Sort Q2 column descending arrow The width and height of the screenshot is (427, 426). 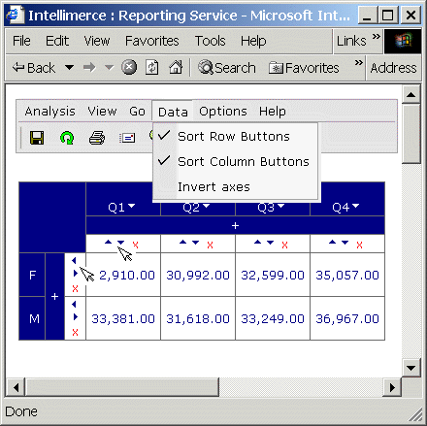click(x=195, y=243)
